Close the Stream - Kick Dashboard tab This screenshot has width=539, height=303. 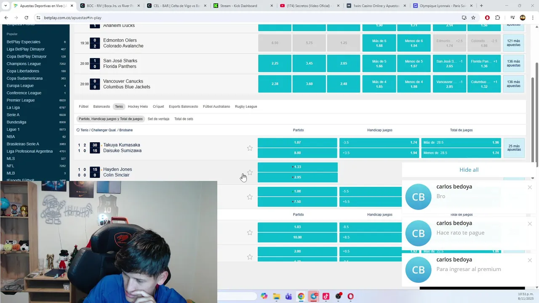tap(272, 6)
